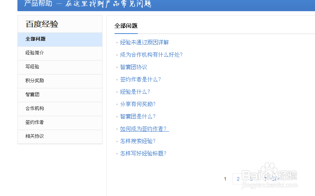Click current page number 1
This screenshot has height=196, width=315.
225,179
